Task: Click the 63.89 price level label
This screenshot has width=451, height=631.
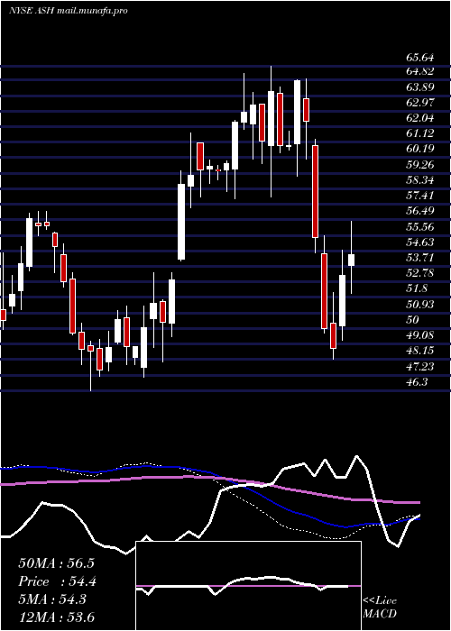Action: (420, 87)
